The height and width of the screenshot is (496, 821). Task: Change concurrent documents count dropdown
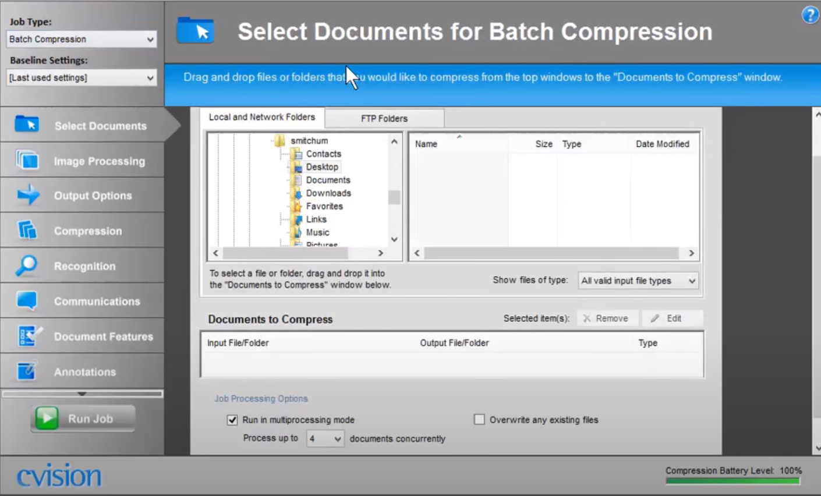[325, 438]
